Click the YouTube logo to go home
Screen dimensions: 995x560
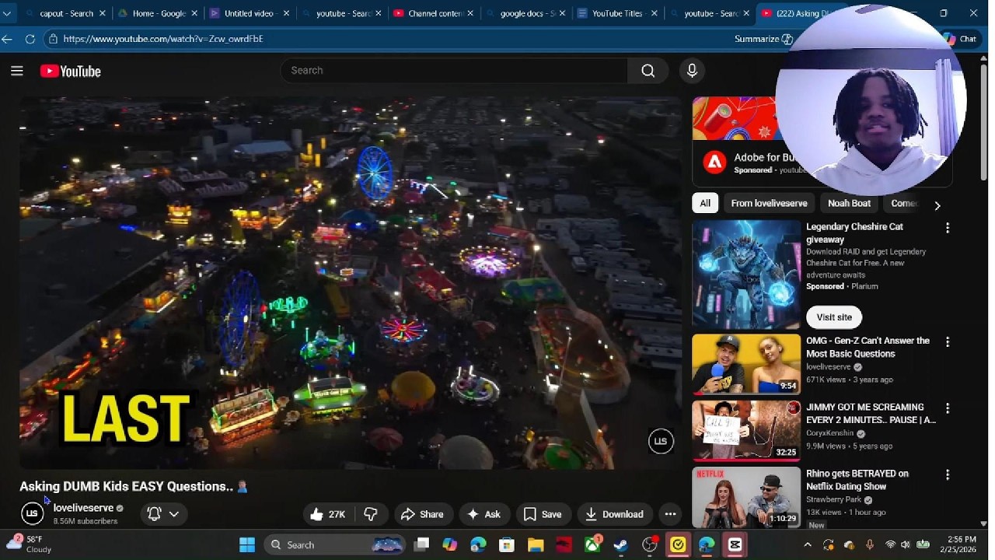pos(71,71)
